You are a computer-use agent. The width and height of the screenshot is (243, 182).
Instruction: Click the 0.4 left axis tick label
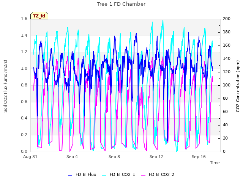24,118
